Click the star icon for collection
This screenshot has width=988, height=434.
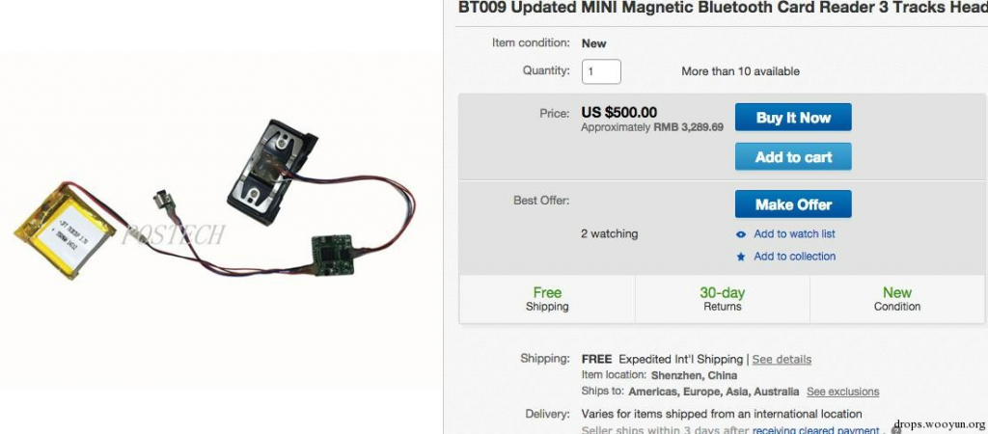pos(741,257)
